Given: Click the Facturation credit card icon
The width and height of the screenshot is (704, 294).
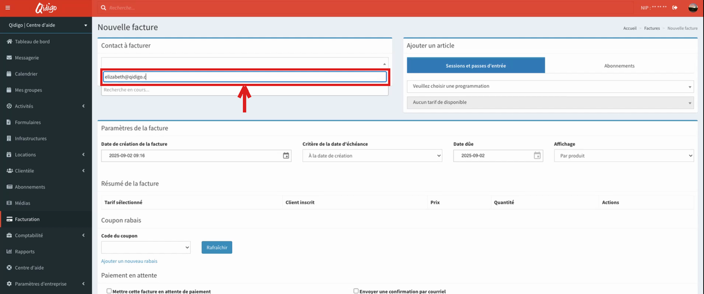Looking at the screenshot, I should 9,219.
